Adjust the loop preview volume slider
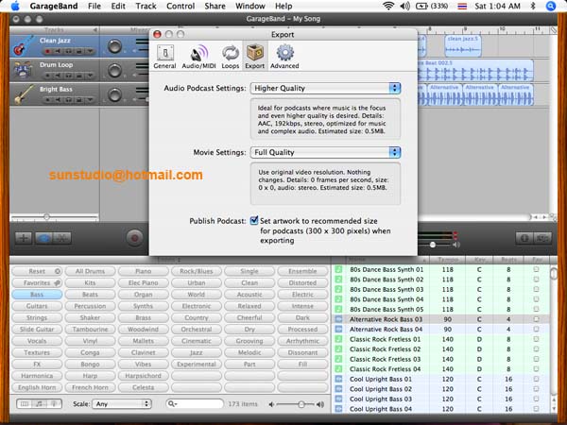567x425 pixels. [301, 404]
